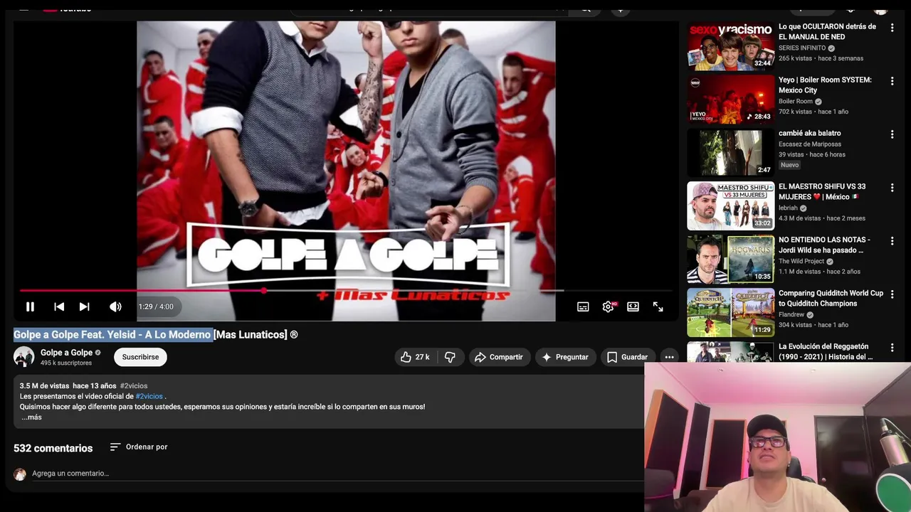Screen dimensions: 911x512
Task: Open the title EL MAESTRO SHIFU VS 33 MUJERES
Action: [822, 191]
